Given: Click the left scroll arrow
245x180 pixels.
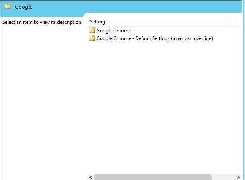Looking at the screenshot, I should pos(91,177).
